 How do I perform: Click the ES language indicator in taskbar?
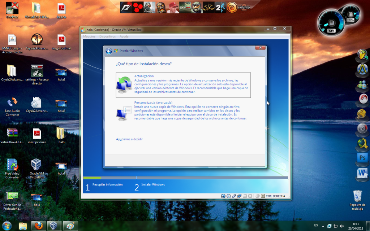point(316,225)
